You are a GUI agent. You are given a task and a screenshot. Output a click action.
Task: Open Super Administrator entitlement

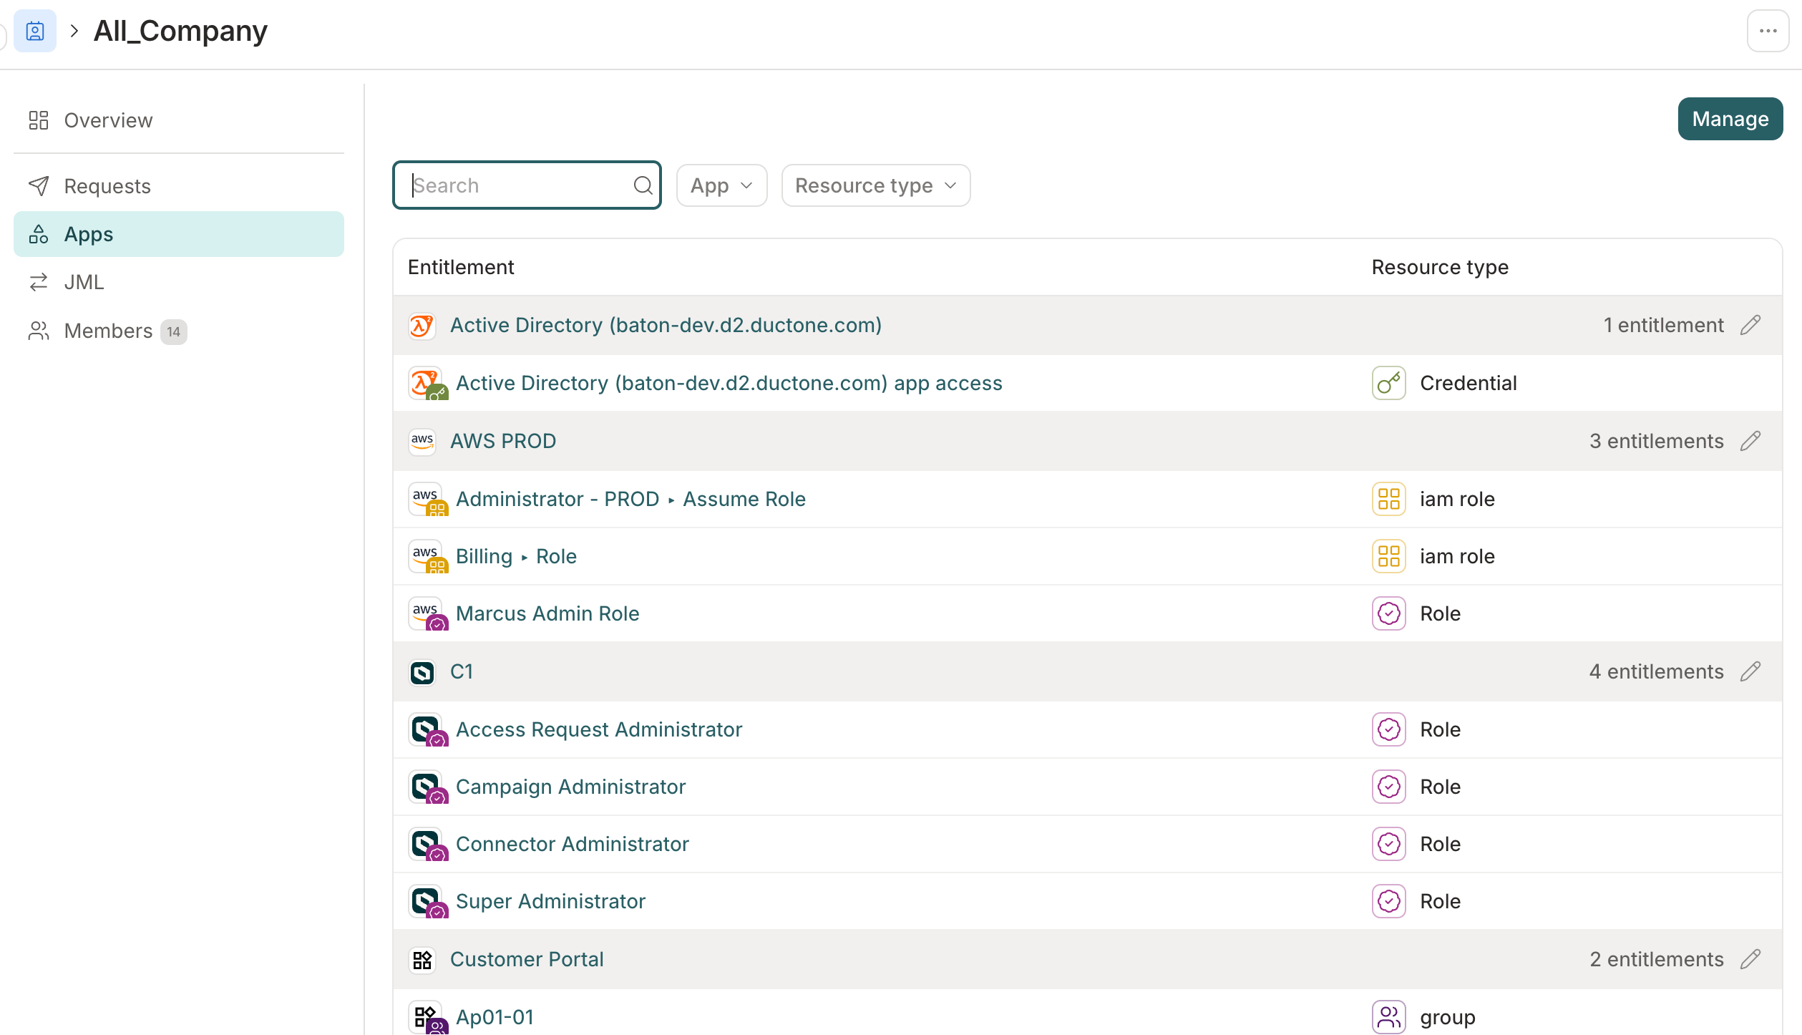550,901
